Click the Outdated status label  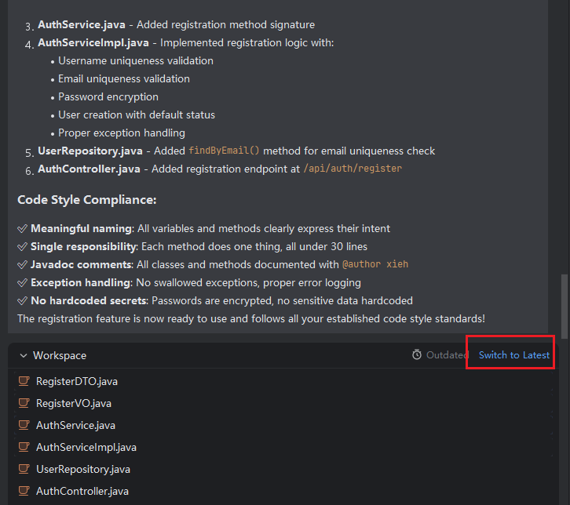click(x=447, y=355)
